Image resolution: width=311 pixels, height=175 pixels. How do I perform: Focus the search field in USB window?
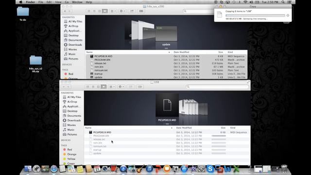pos(217,87)
